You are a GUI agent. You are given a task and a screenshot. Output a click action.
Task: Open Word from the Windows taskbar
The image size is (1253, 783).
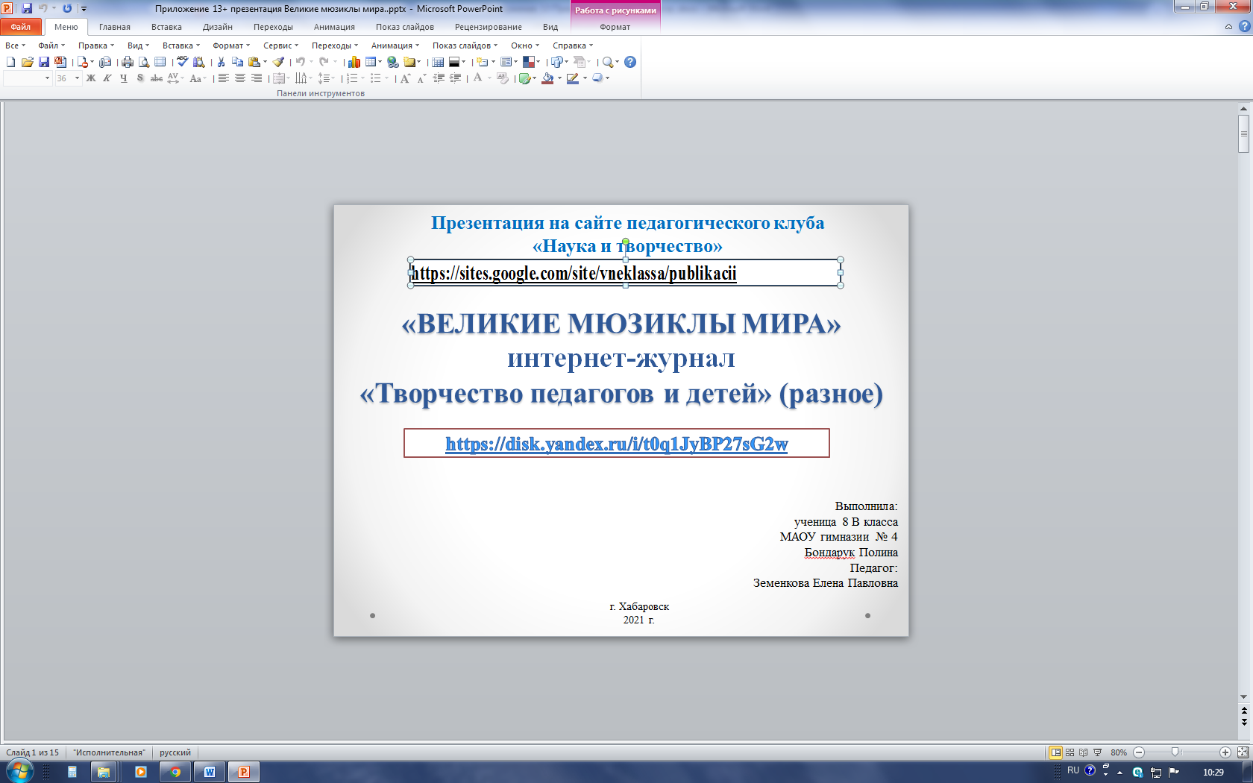point(210,772)
